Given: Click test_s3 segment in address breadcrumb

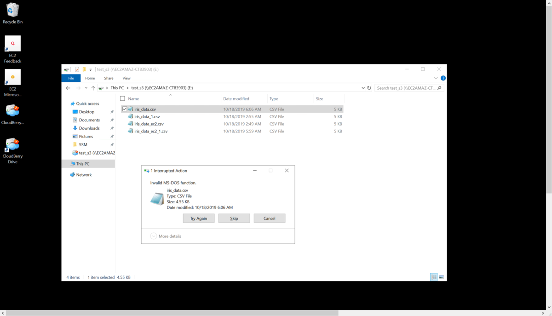Looking at the screenshot, I should (x=162, y=88).
